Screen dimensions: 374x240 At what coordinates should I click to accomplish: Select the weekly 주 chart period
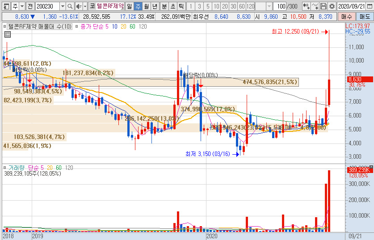click(138, 6)
